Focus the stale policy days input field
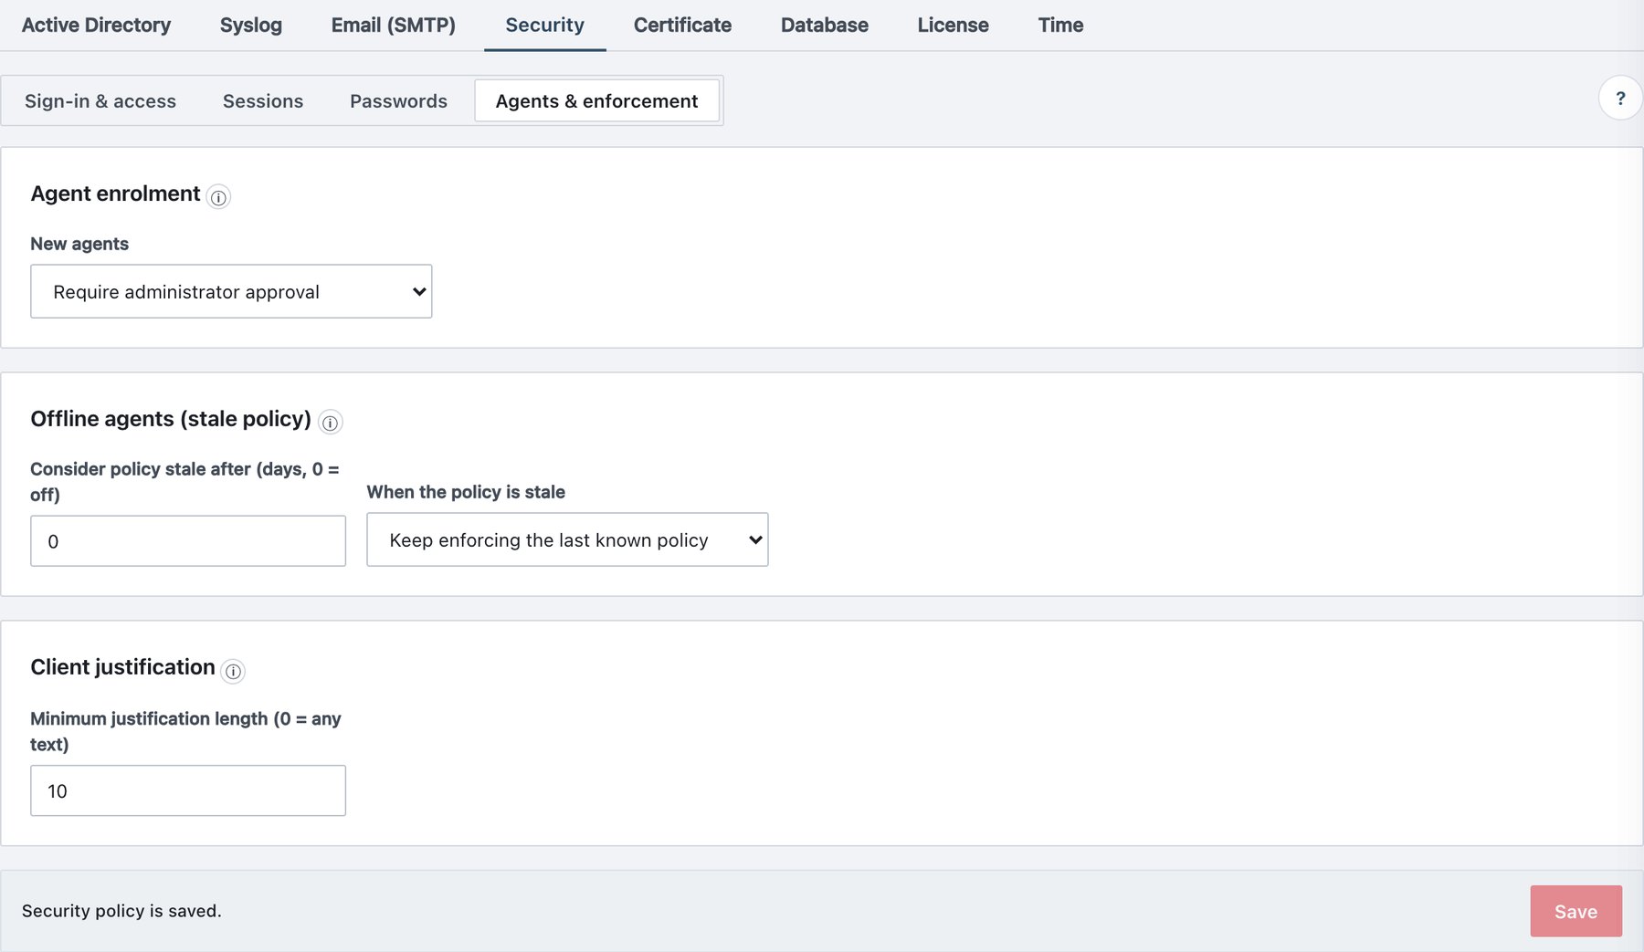Image resolution: width=1644 pixels, height=952 pixels. [x=188, y=541]
